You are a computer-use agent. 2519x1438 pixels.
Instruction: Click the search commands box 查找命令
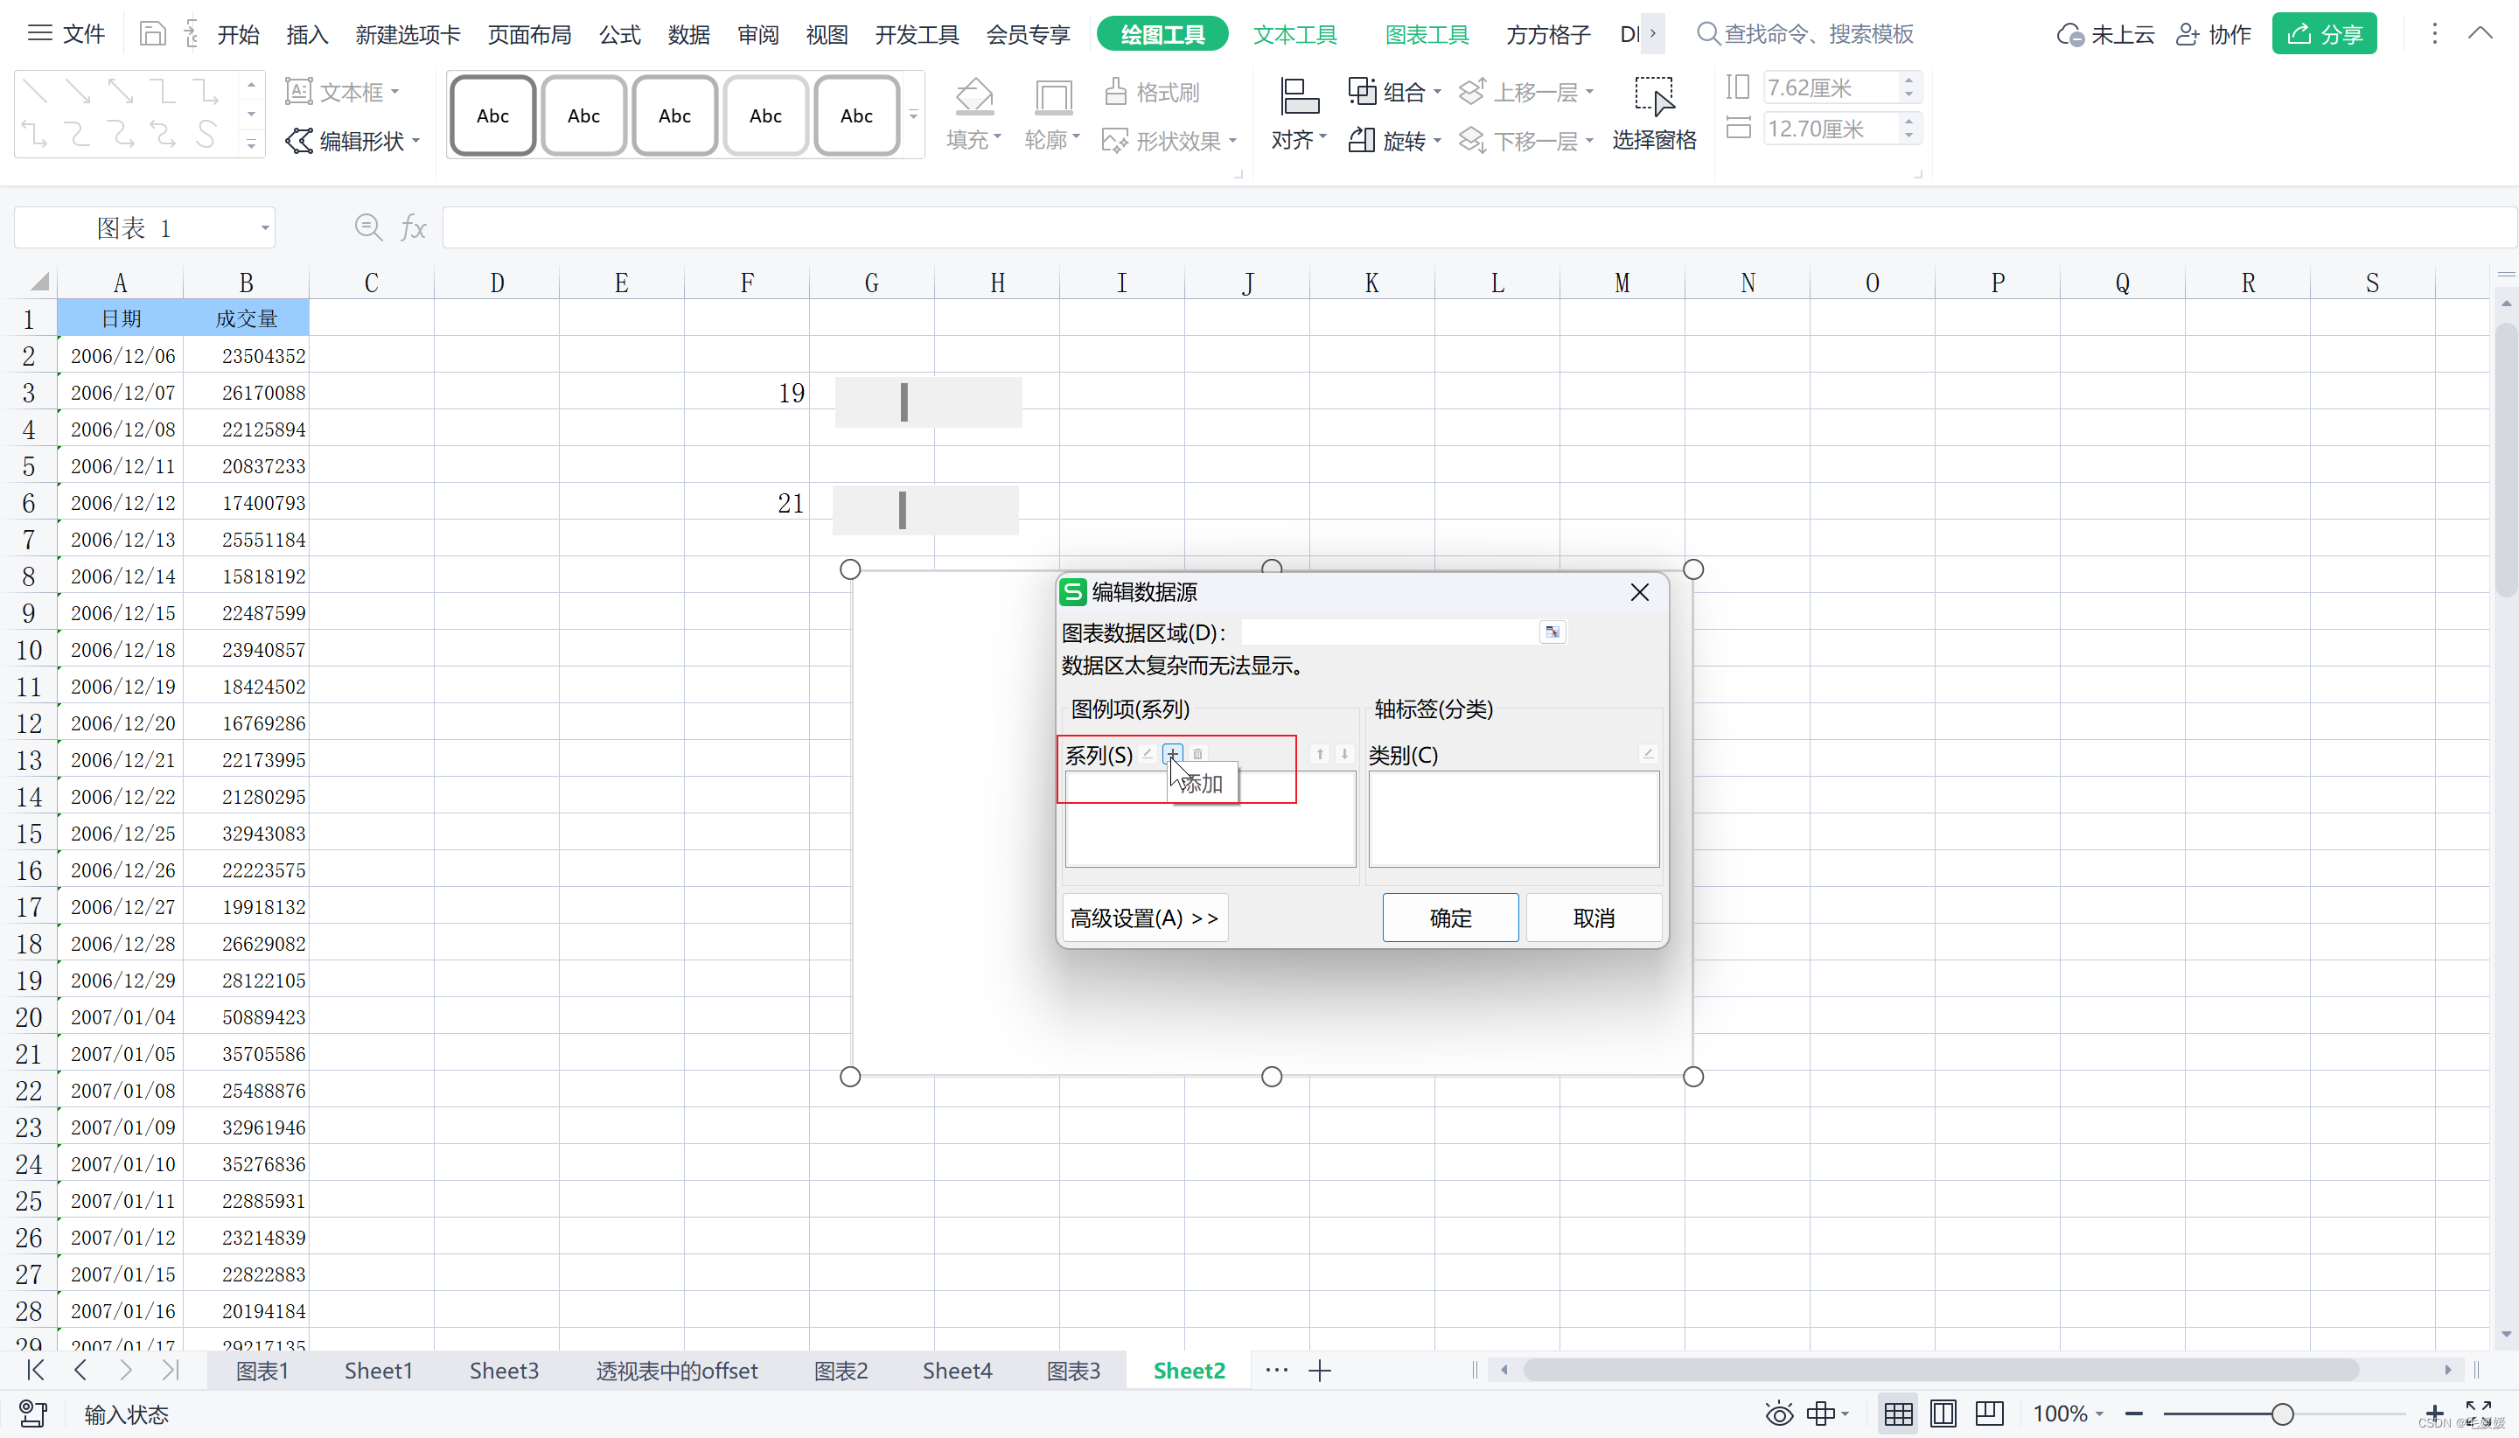pos(1805,35)
